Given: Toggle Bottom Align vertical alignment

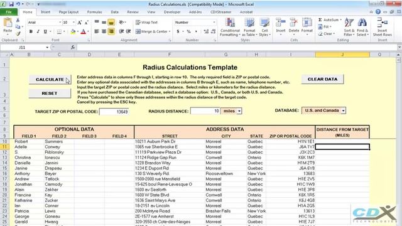Looking at the screenshot, I should pyautogui.click(x=111, y=23).
